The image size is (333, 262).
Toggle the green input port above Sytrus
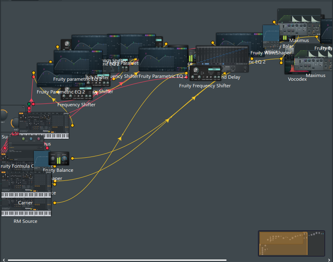(x=29, y=104)
